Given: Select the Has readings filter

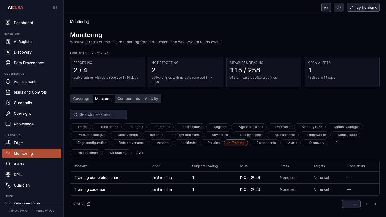Looking at the screenshot, I should (85, 153).
